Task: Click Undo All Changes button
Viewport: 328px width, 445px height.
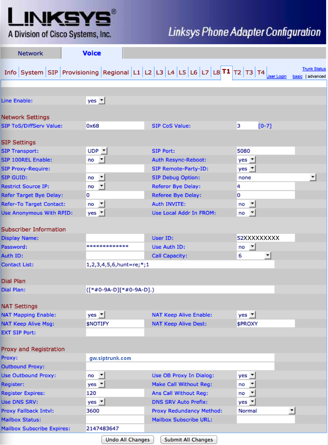Action: tap(128, 440)
